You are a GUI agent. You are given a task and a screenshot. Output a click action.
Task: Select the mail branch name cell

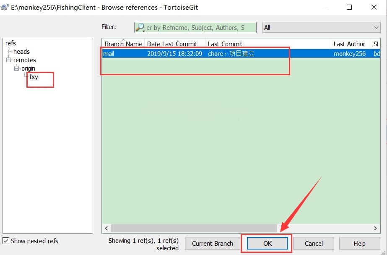(109, 53)
